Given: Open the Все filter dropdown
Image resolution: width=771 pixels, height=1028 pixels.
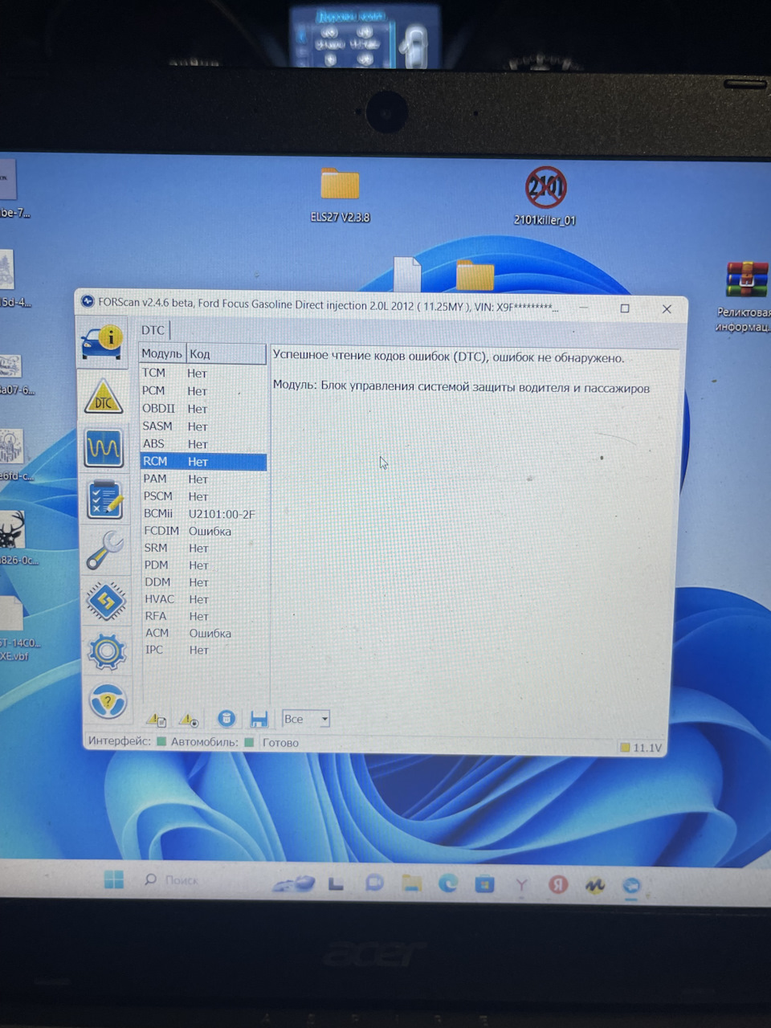Looking at the screenshot, I should tap(306, 719).
